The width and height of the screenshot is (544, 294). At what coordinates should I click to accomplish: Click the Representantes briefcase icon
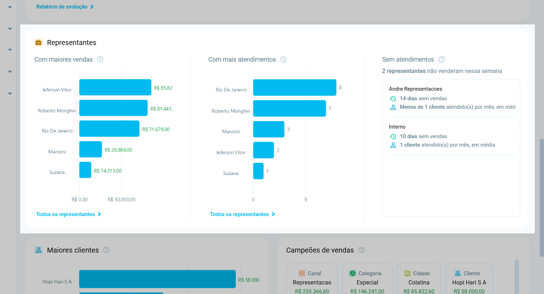click(38, 43)
